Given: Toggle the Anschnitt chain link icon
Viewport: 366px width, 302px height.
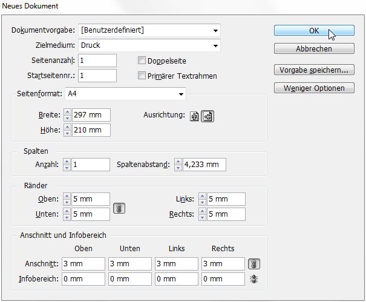Looking at the screenshot, I should coord(254,264).
